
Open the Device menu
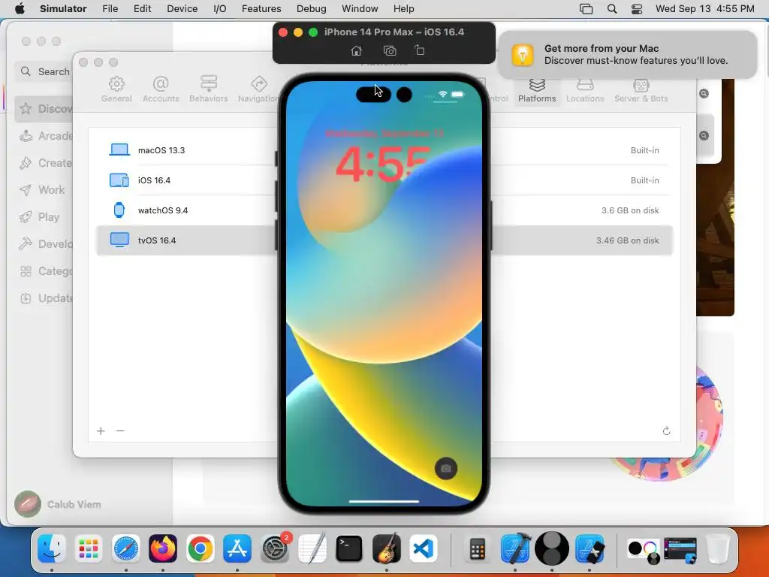point(182,9)
